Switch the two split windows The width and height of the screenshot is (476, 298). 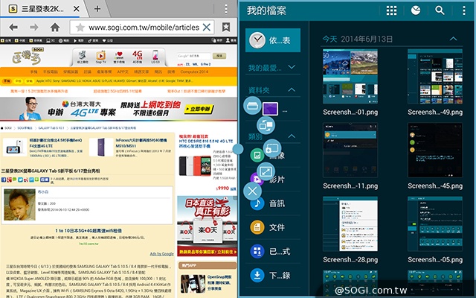266,125
